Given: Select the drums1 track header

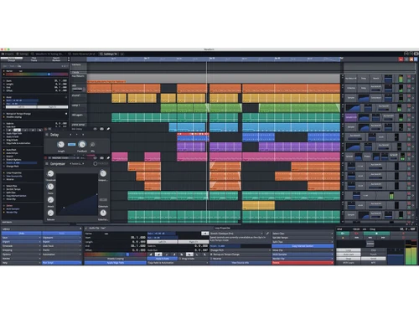Looking at the screenshot, I should pyautogui.click(x=78, y=98).
